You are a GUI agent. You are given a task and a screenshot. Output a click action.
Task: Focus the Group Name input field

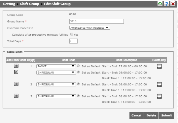(x=96, y=21)
